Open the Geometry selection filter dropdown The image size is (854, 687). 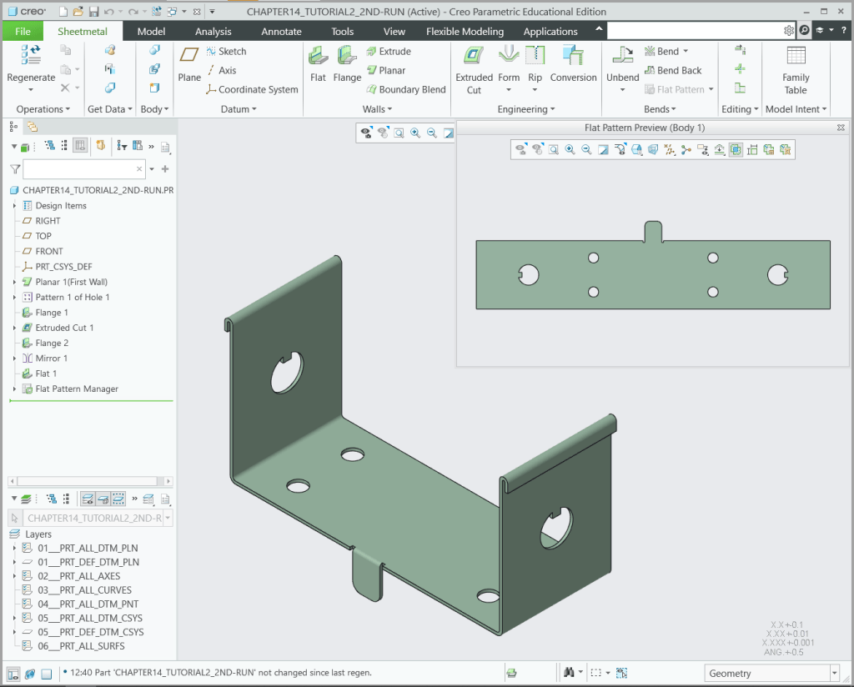[x=834, y=674]
